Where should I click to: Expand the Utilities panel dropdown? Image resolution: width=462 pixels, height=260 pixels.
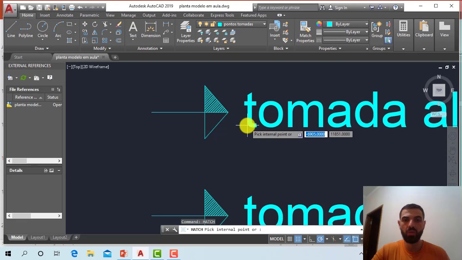[x=403, y=48]
